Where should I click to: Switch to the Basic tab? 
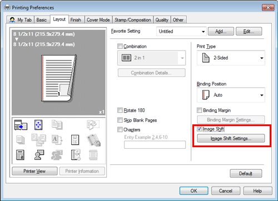[42, 20]
